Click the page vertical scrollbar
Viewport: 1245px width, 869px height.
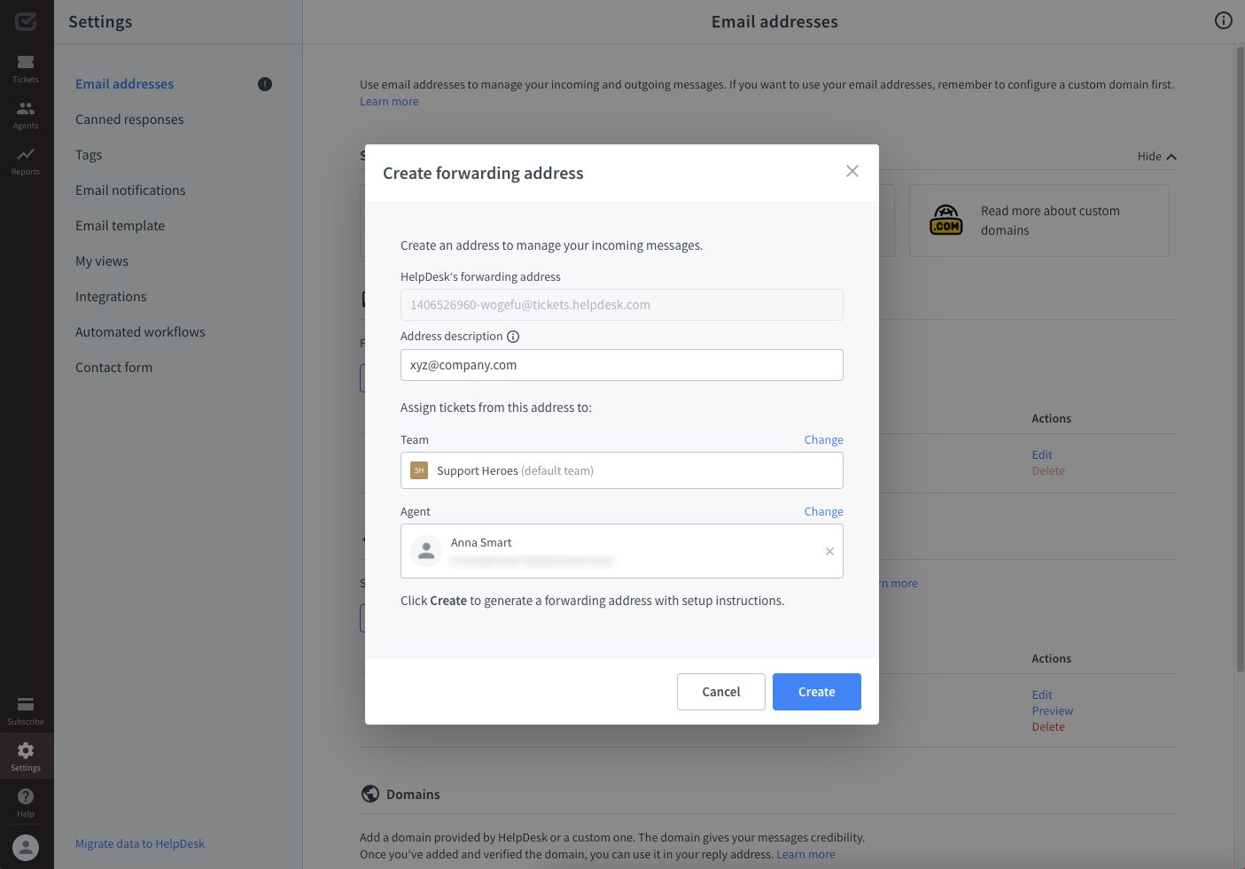(x=1240, y=359)
